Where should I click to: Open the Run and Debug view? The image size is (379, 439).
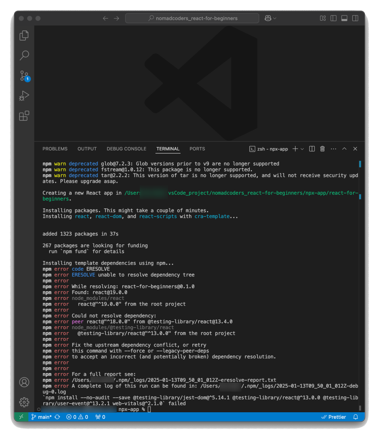(24, 96)
